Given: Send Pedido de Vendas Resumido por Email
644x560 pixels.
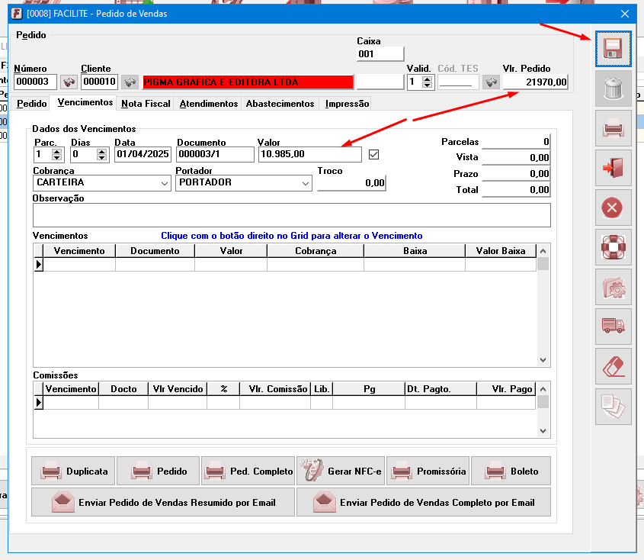Looking at the screenshot, I should tap(163, 502).
